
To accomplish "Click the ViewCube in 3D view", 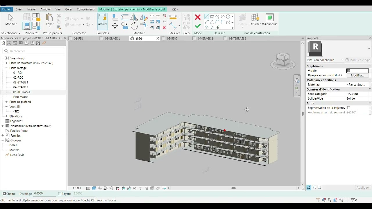I will click(x=283, y=60).
